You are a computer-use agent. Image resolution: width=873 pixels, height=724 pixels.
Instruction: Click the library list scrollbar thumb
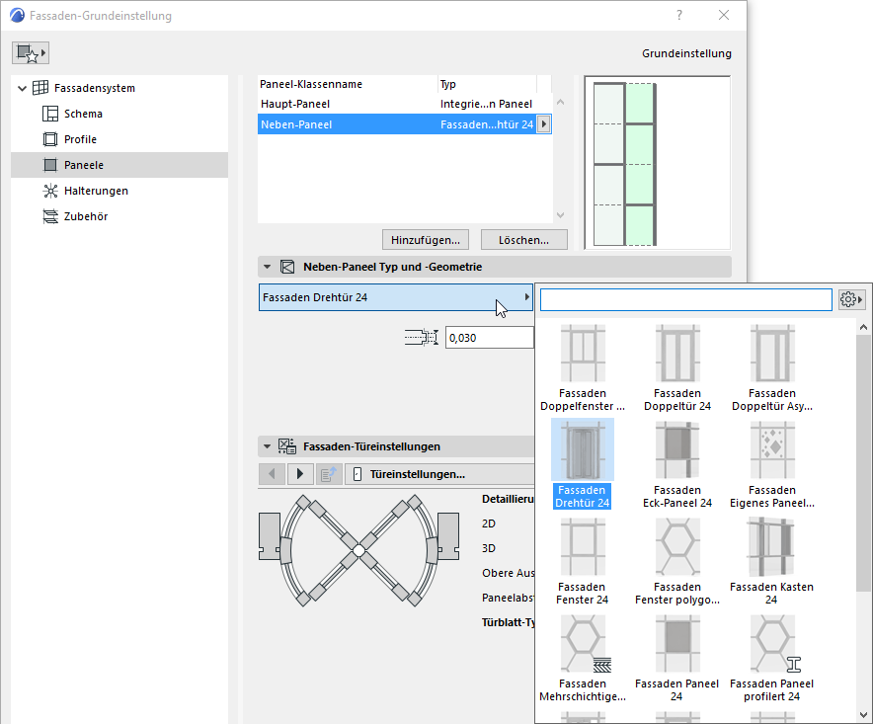[863, 463]
